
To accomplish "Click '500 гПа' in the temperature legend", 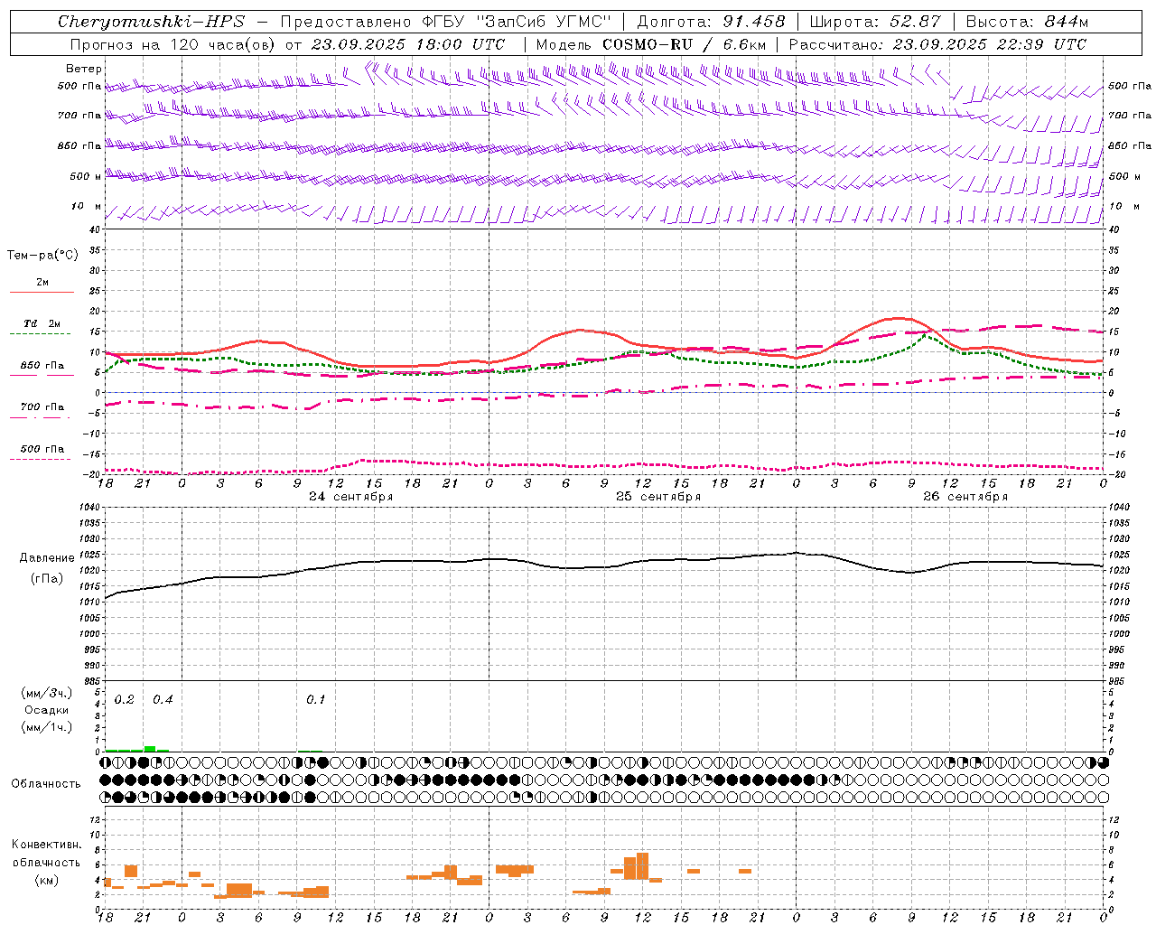I will [42, 449].
